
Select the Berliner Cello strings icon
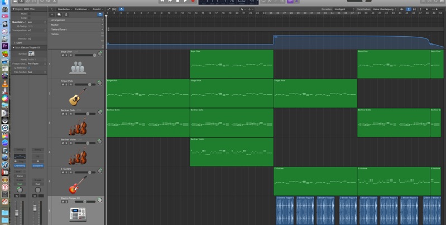78,126
